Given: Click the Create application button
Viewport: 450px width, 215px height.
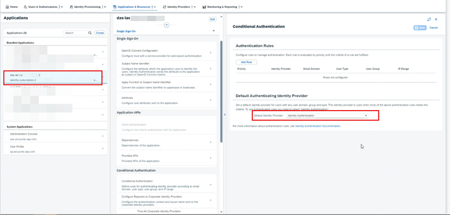Looking at the screenshot, I should pyautogui.click(x=100, y=32).
